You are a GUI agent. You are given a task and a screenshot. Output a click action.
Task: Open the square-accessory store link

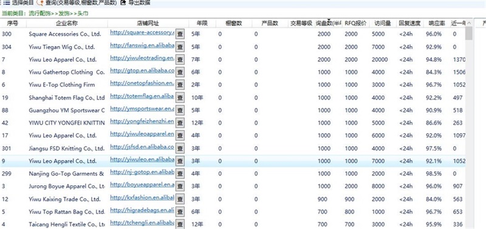(x=142, y=33)
